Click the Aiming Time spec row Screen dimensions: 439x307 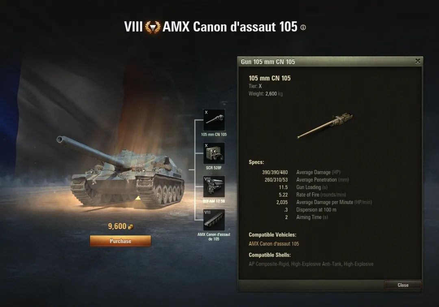(x=306, y=217)
